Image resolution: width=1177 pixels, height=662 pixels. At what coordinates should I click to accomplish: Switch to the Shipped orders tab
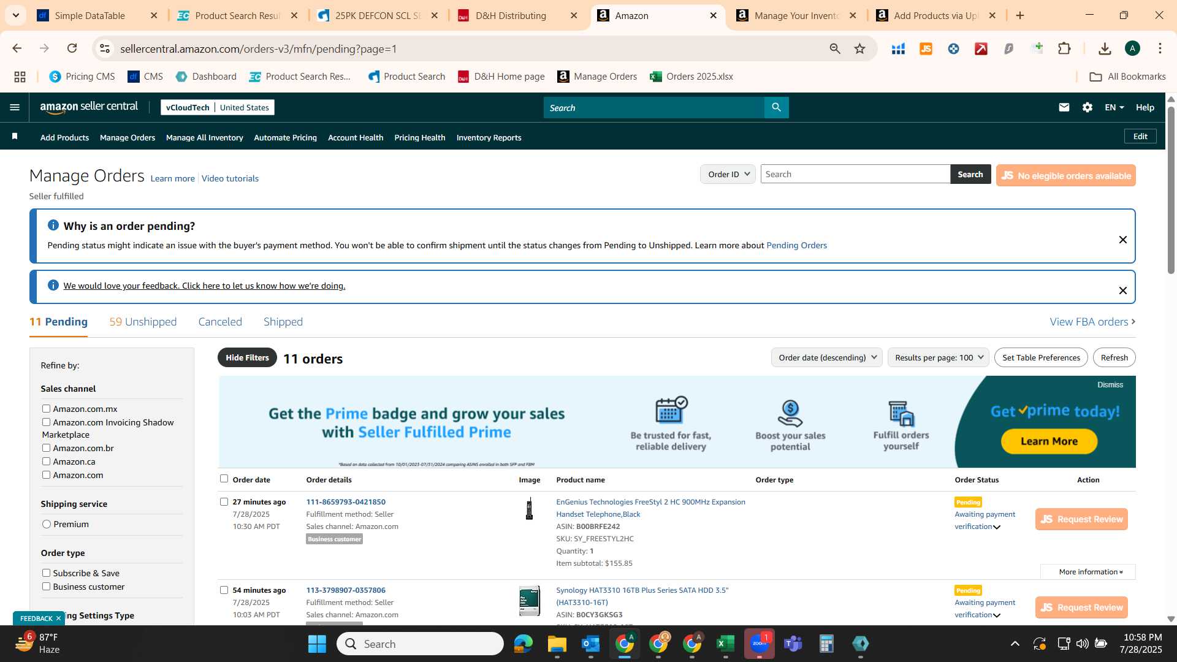click(x=283, y=322)
